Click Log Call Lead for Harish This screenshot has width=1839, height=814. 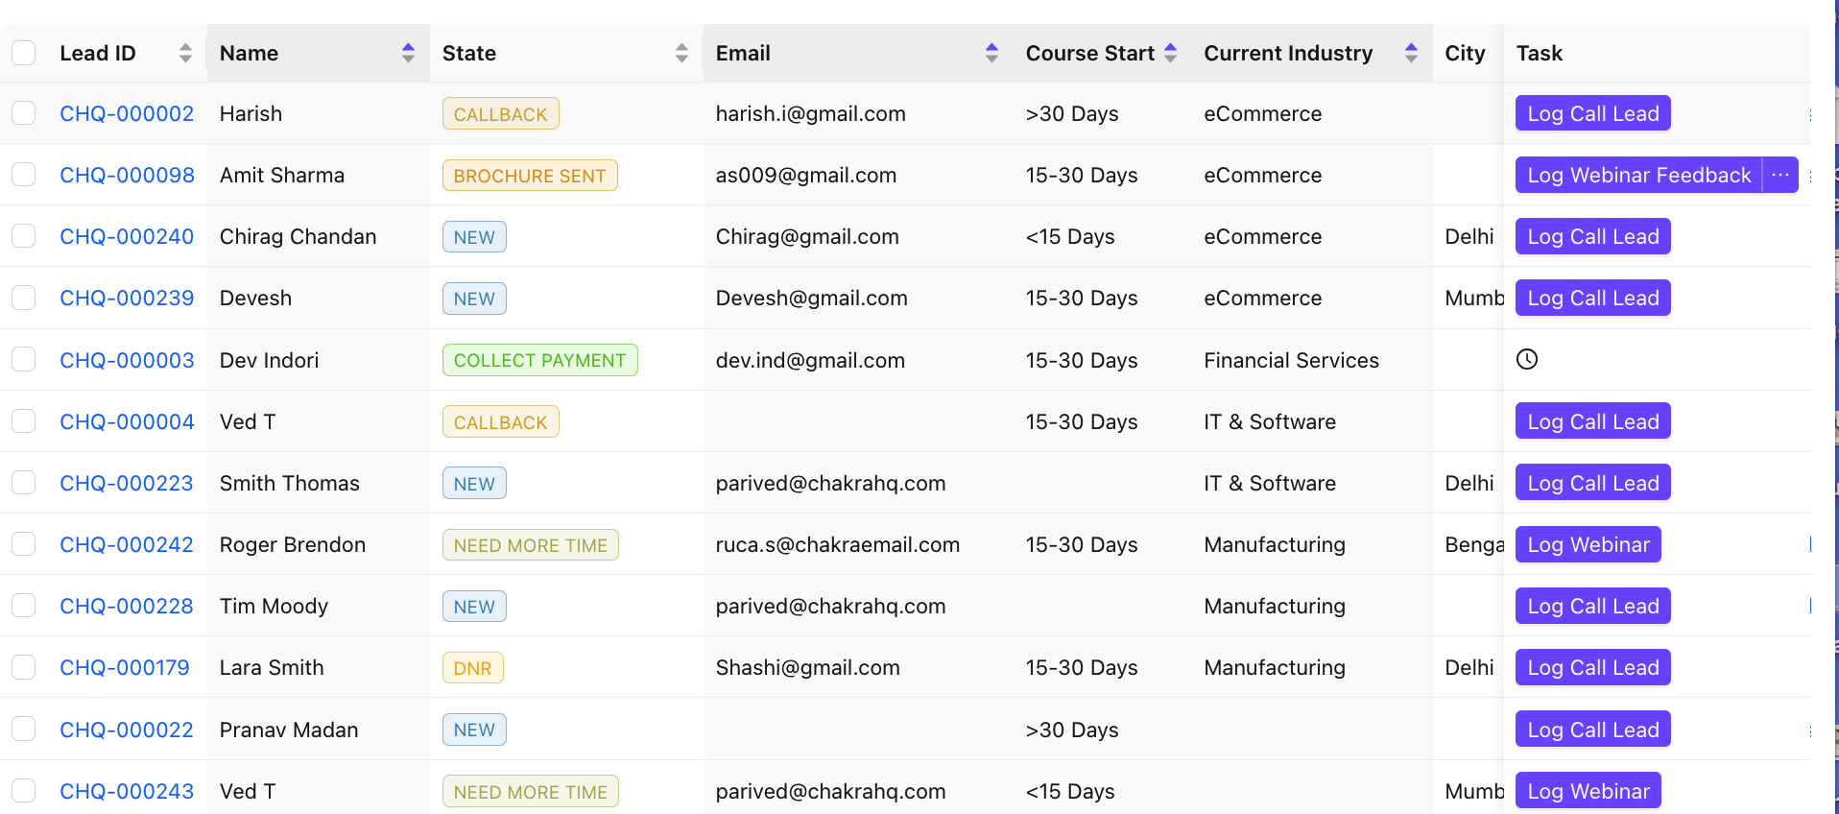point(1592,113)
